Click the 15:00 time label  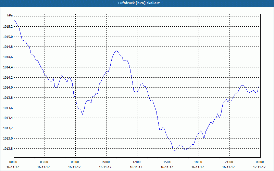(x=168, y=162)
